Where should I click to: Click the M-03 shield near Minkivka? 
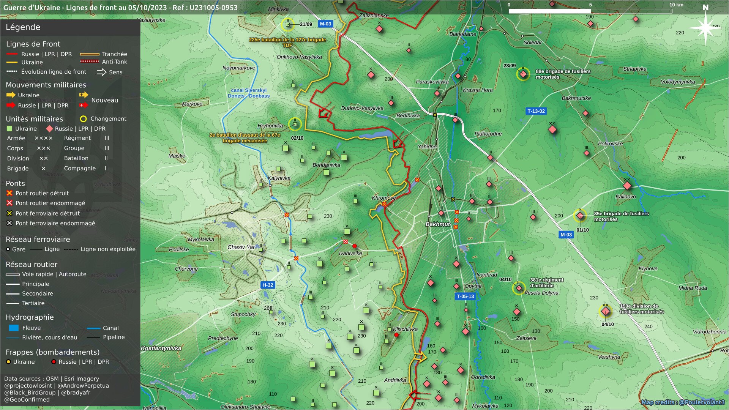(x=325, y=24)
